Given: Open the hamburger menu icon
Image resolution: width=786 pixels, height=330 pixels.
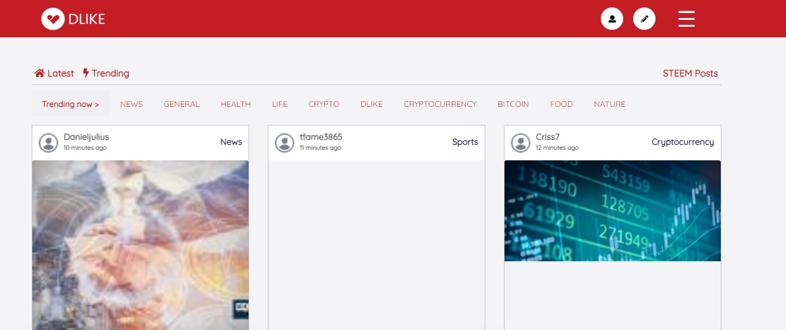Looking at the screenshot, I should [x=687, y=19].
